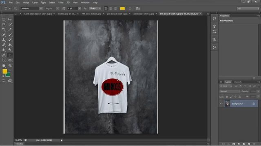The image size is (261, 146).
Task: Select the Path Selection tool
Action: tap(4, 60)
